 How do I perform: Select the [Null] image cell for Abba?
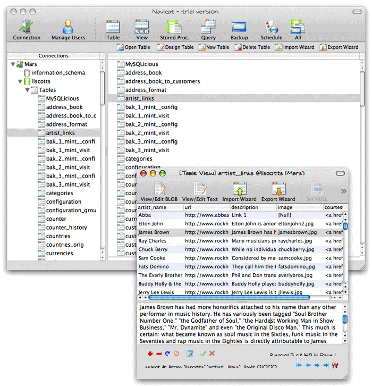[300, 215]
